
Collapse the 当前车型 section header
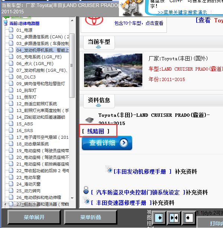99,43
